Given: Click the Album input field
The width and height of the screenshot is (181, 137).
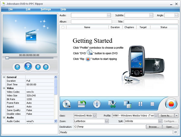Looking at the screenshot, I should click(x=91, y=22).
